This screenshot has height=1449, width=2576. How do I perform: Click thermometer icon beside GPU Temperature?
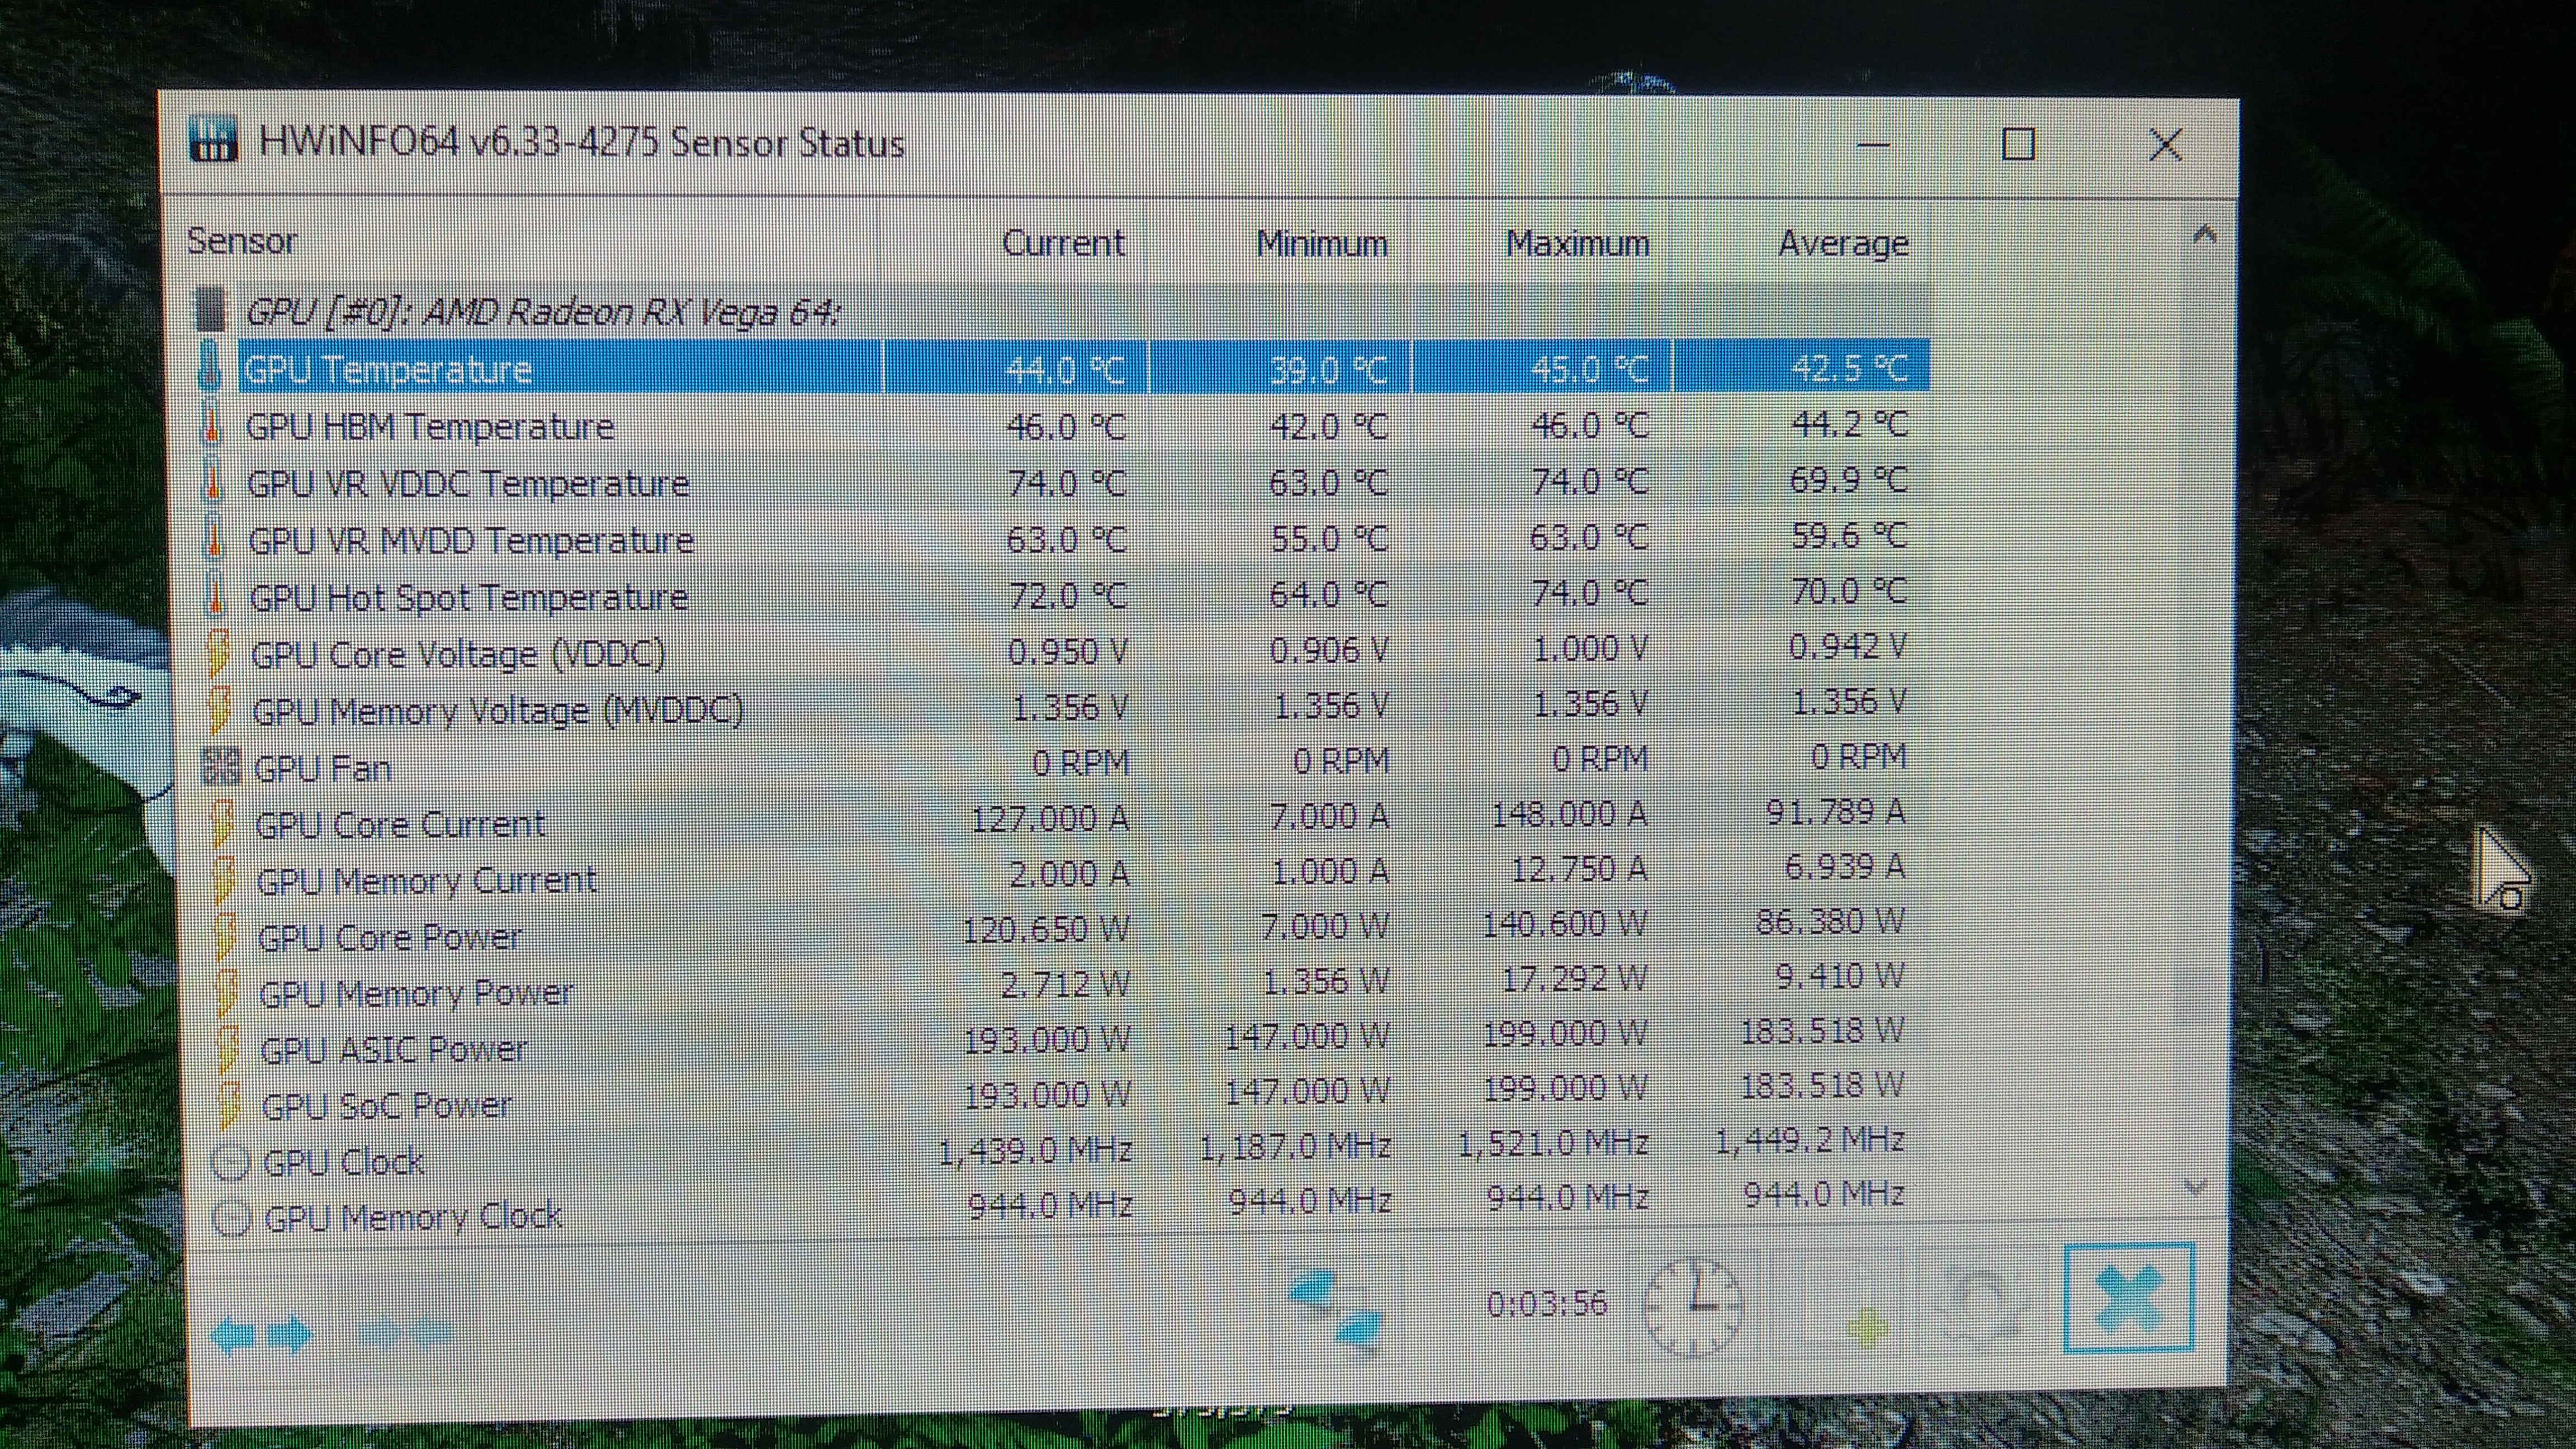pos(209,366)
